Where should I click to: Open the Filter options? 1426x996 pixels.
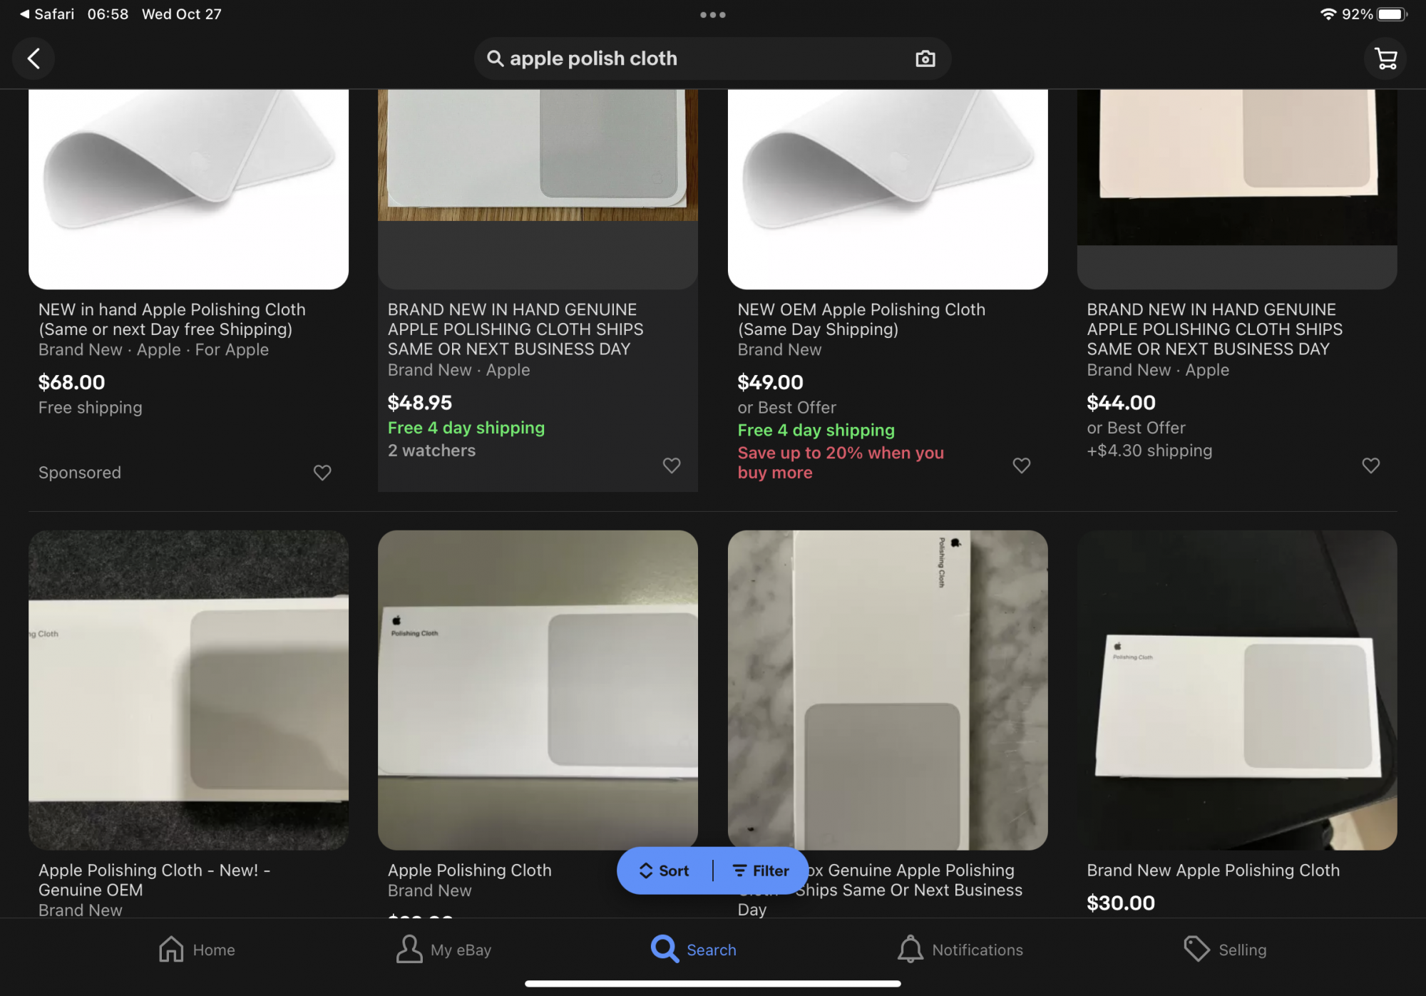click(761, 871)
